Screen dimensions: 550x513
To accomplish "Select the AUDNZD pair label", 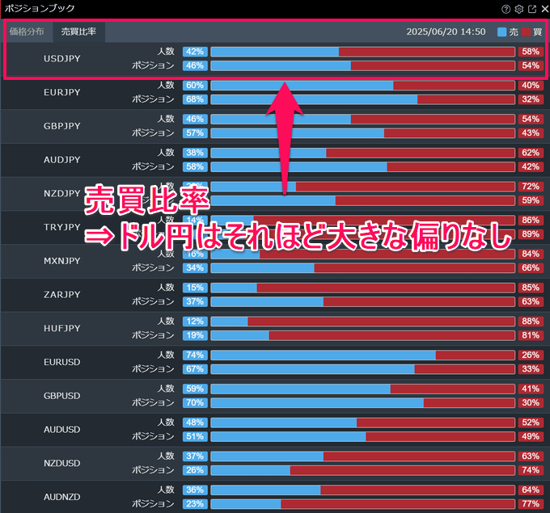I will [x=62, y=497].
